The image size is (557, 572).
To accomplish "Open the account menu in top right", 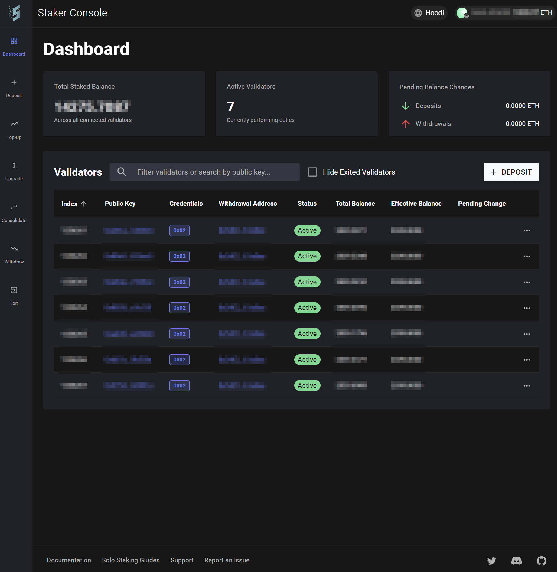I will click(x=504, y=13).
